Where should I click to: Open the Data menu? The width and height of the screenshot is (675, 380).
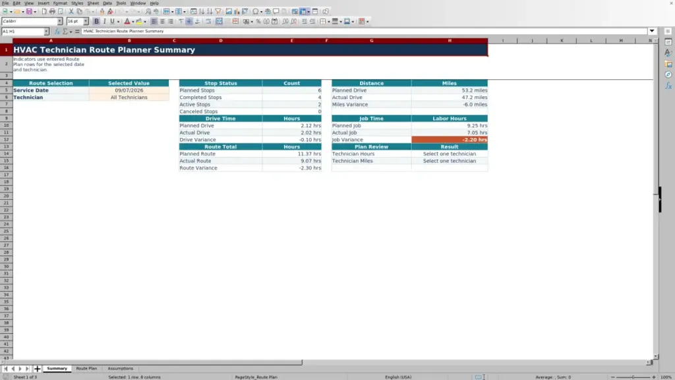(x=107, y=3)
